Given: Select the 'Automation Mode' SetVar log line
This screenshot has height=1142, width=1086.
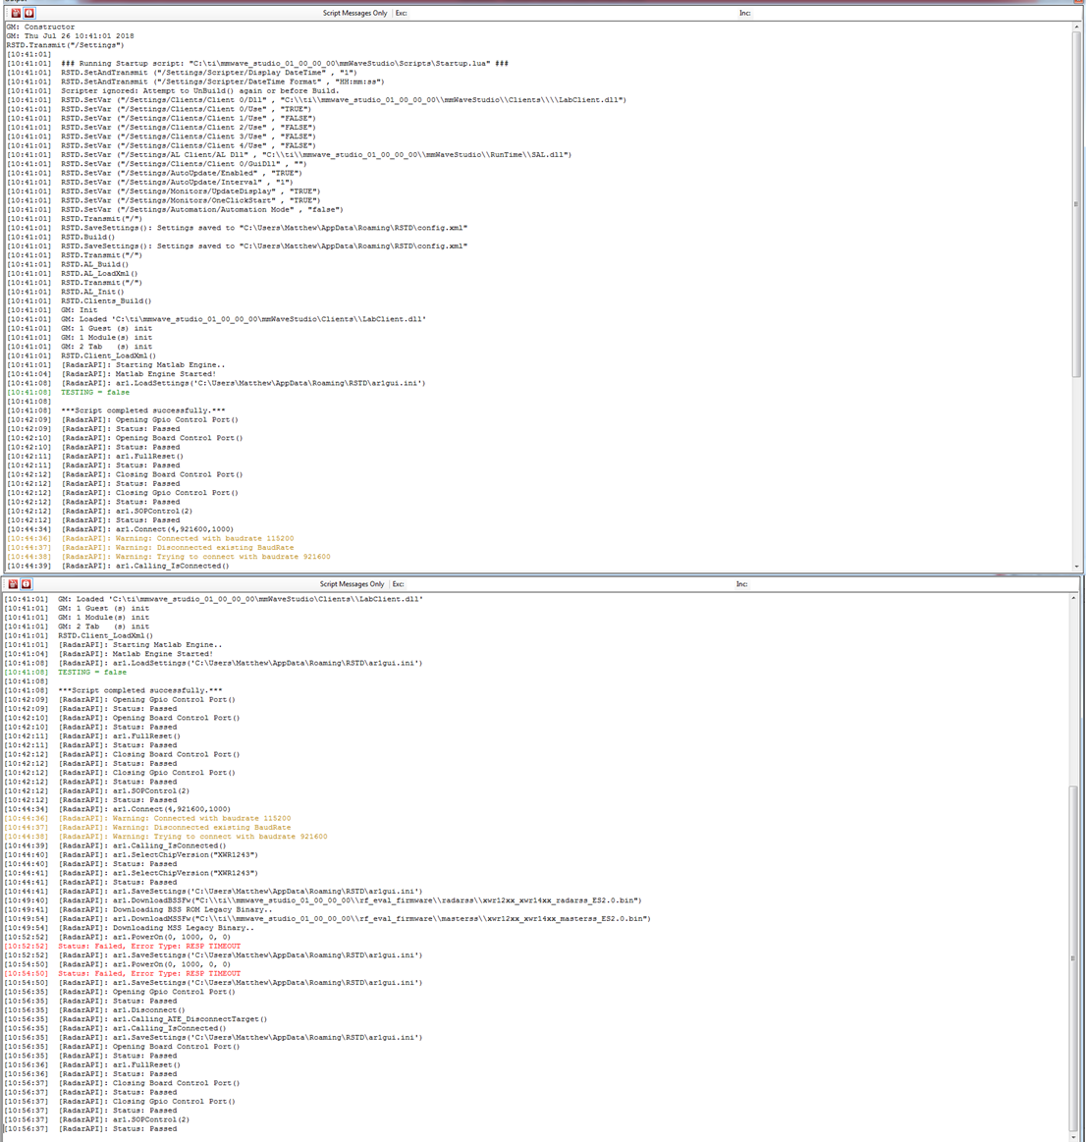Looking at the screenshot, I should (175, 209).
